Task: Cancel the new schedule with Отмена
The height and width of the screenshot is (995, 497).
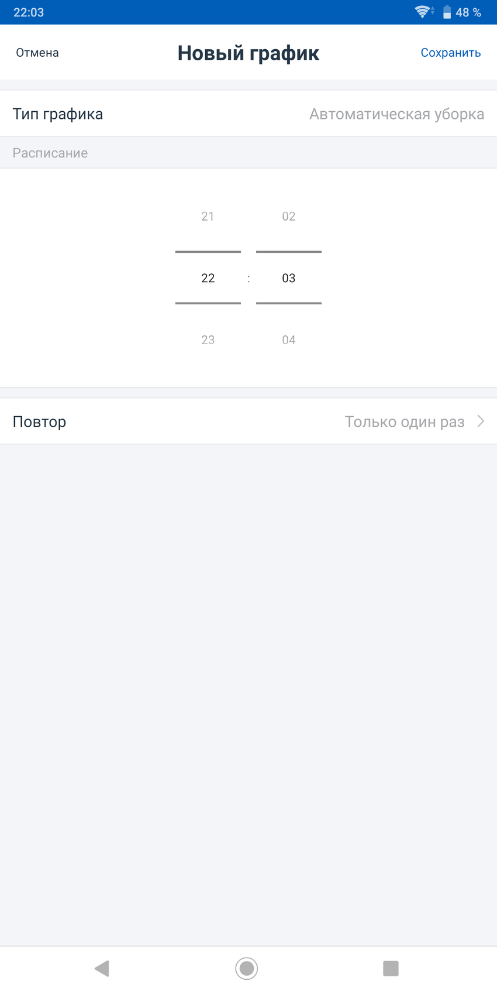Action: (x=37, y=53)
